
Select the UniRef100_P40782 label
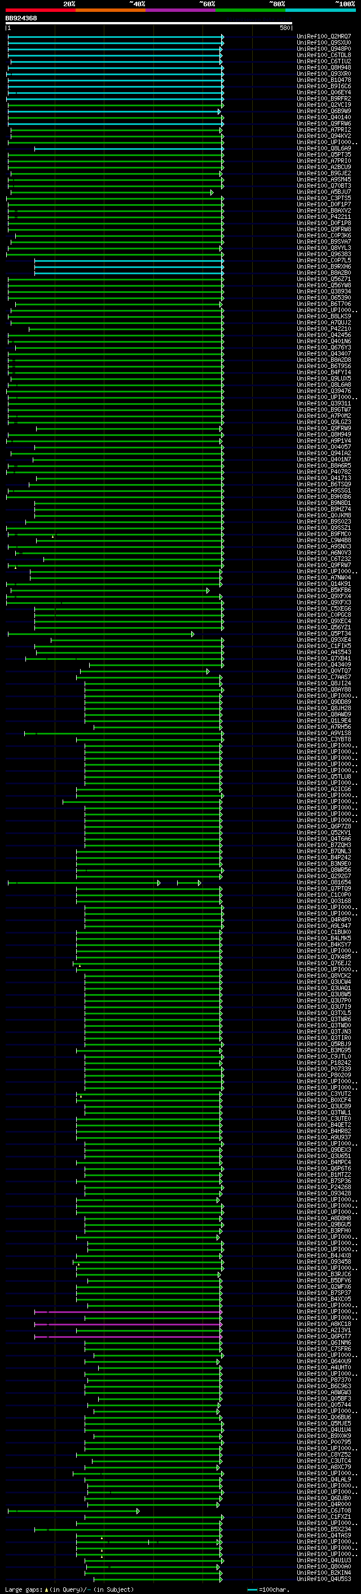(324, 472)
